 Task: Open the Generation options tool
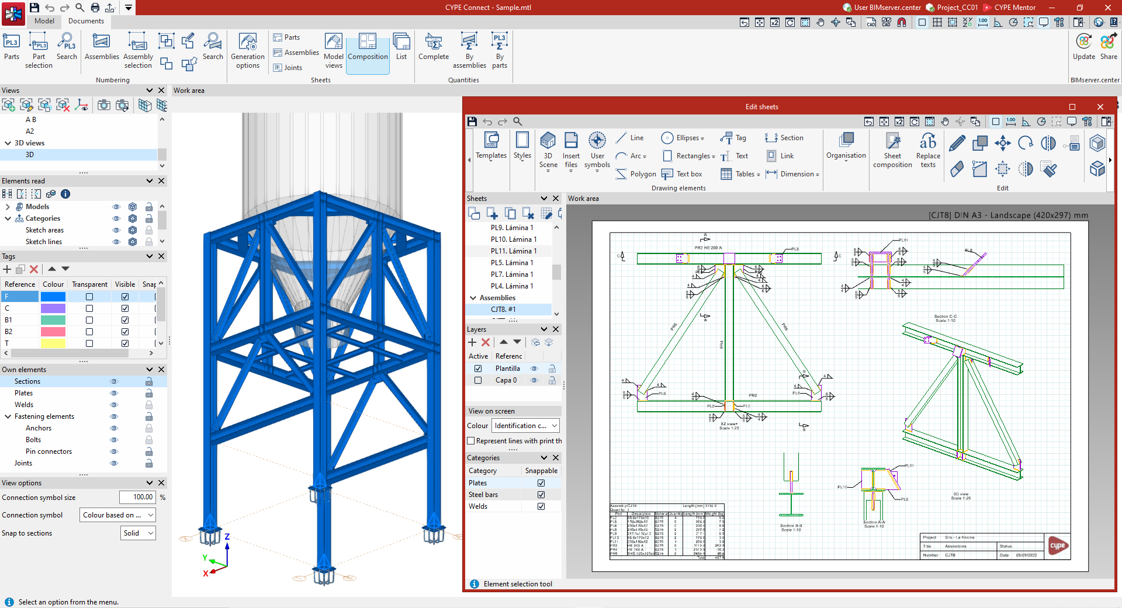(248, 51)
